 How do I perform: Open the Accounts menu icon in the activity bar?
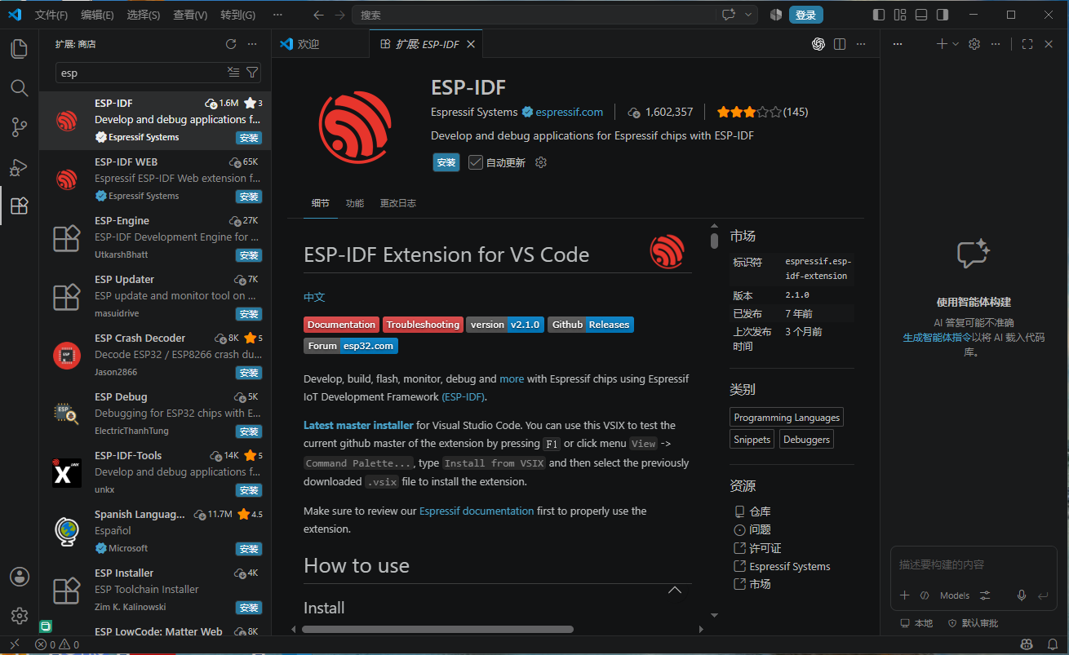(x=20, y=577)
